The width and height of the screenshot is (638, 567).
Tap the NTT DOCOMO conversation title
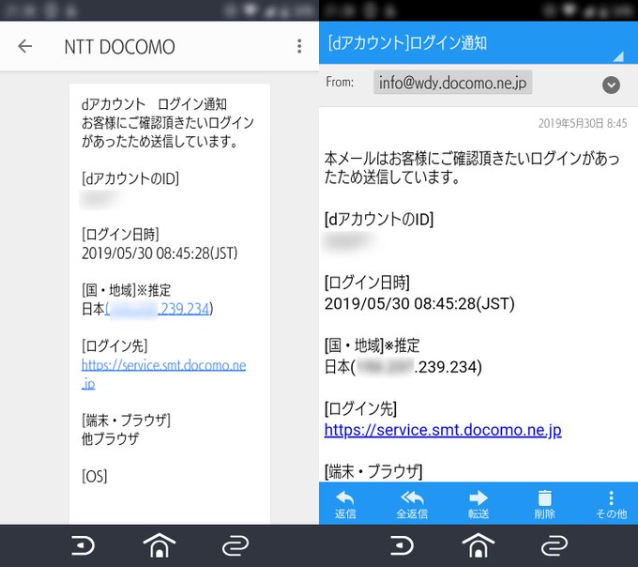pyautogui.click(x=120, y=47)
